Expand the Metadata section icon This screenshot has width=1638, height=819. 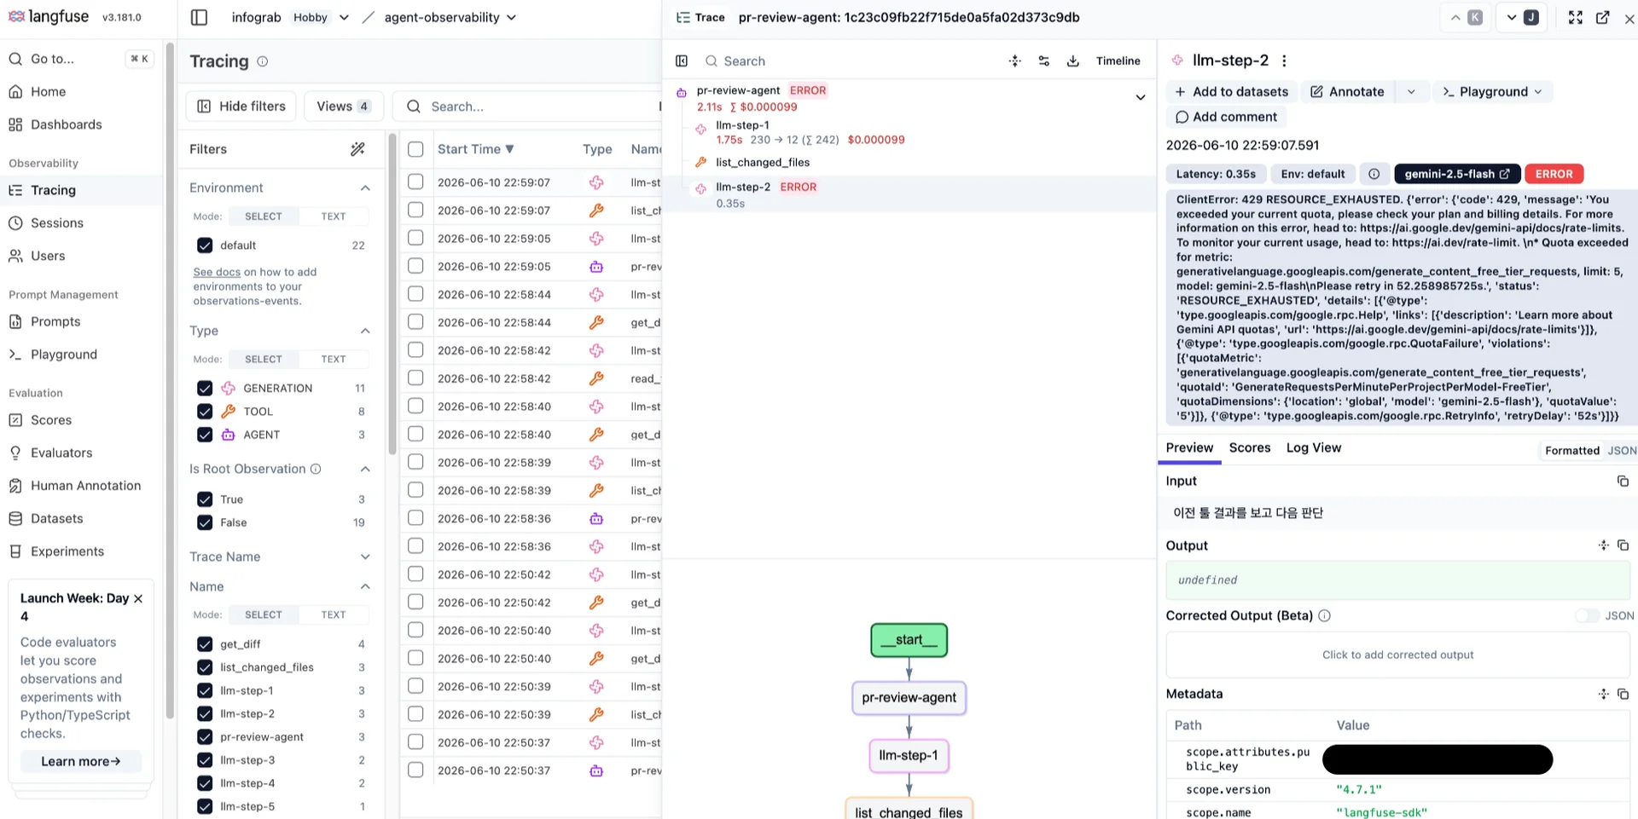tap(1604, 694)
